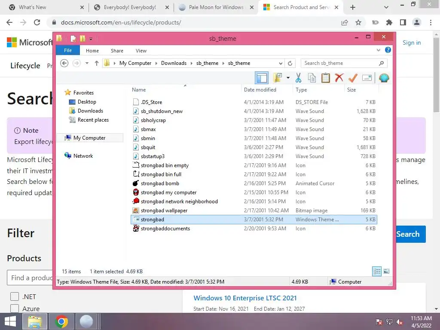
Task: Select strongbad network neighborhood file
Action: 254,202
